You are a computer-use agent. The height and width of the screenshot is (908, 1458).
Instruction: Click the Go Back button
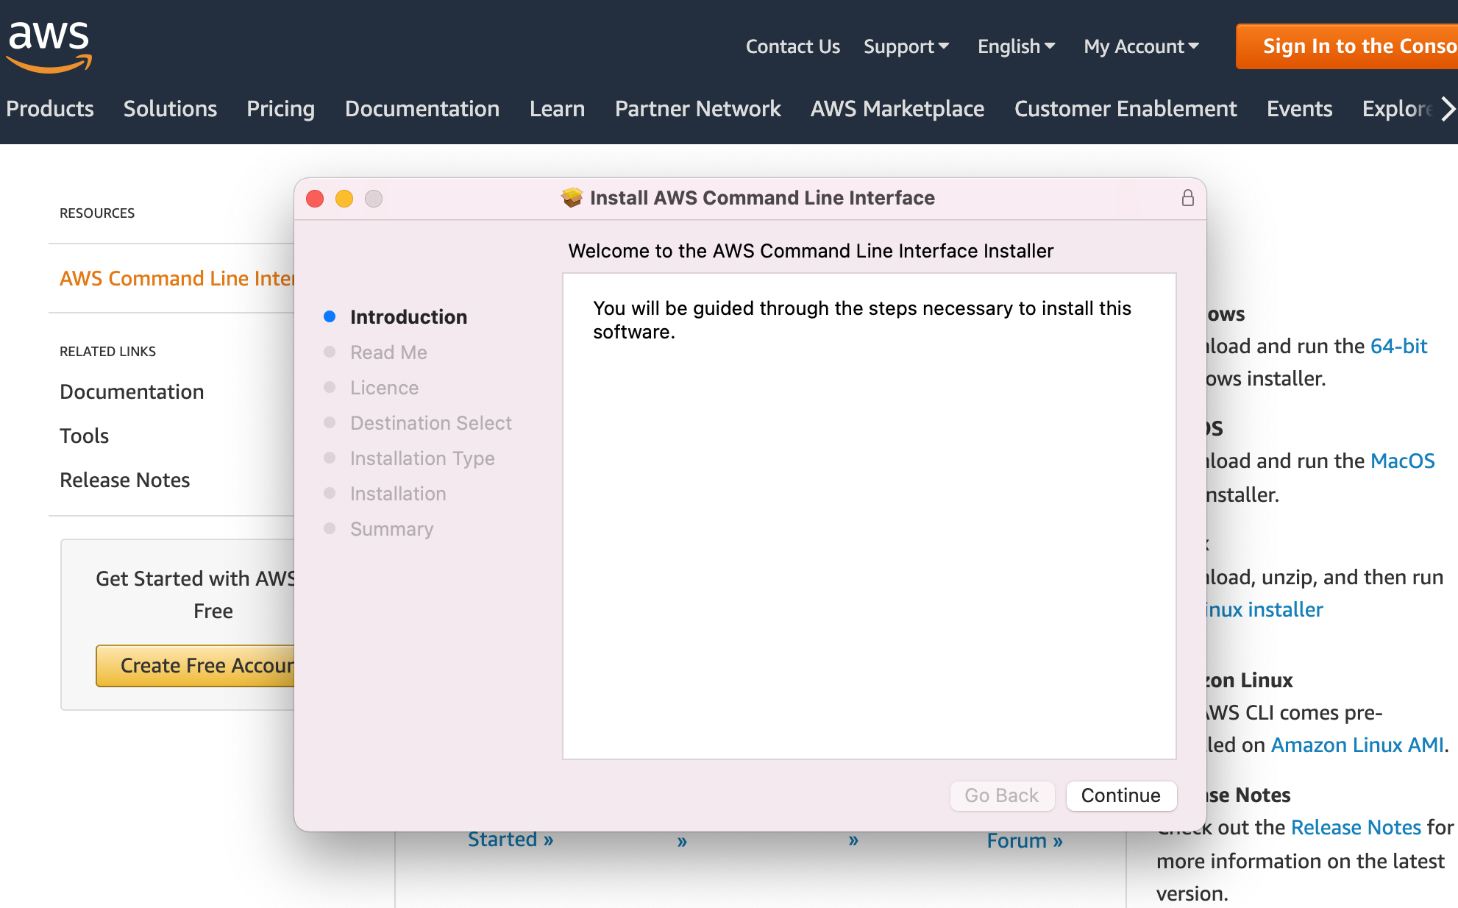point(1001,796)
